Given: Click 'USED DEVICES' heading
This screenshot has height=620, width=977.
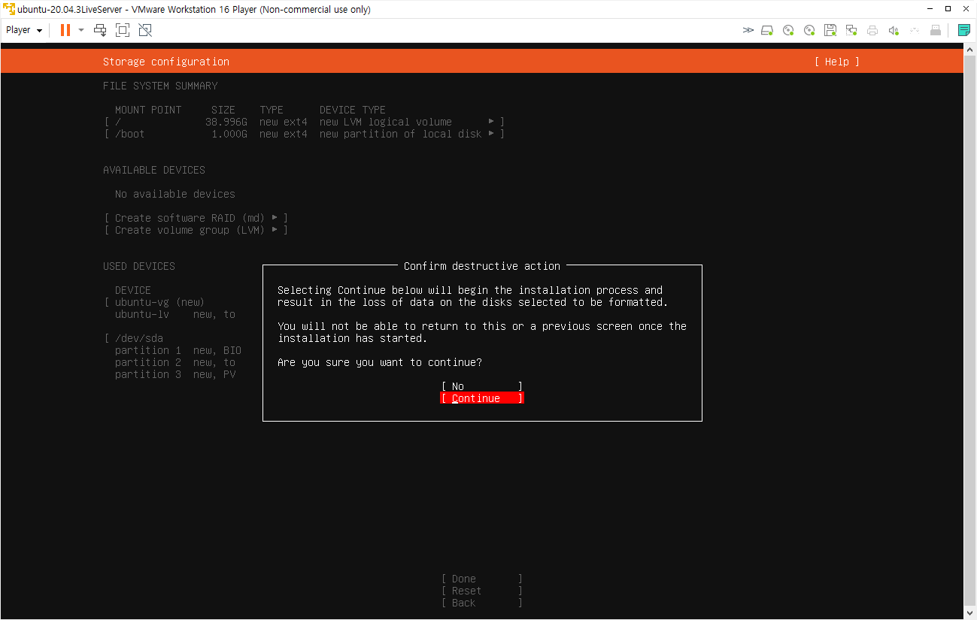Looking at the screenshot, I should tap(139, 266).
